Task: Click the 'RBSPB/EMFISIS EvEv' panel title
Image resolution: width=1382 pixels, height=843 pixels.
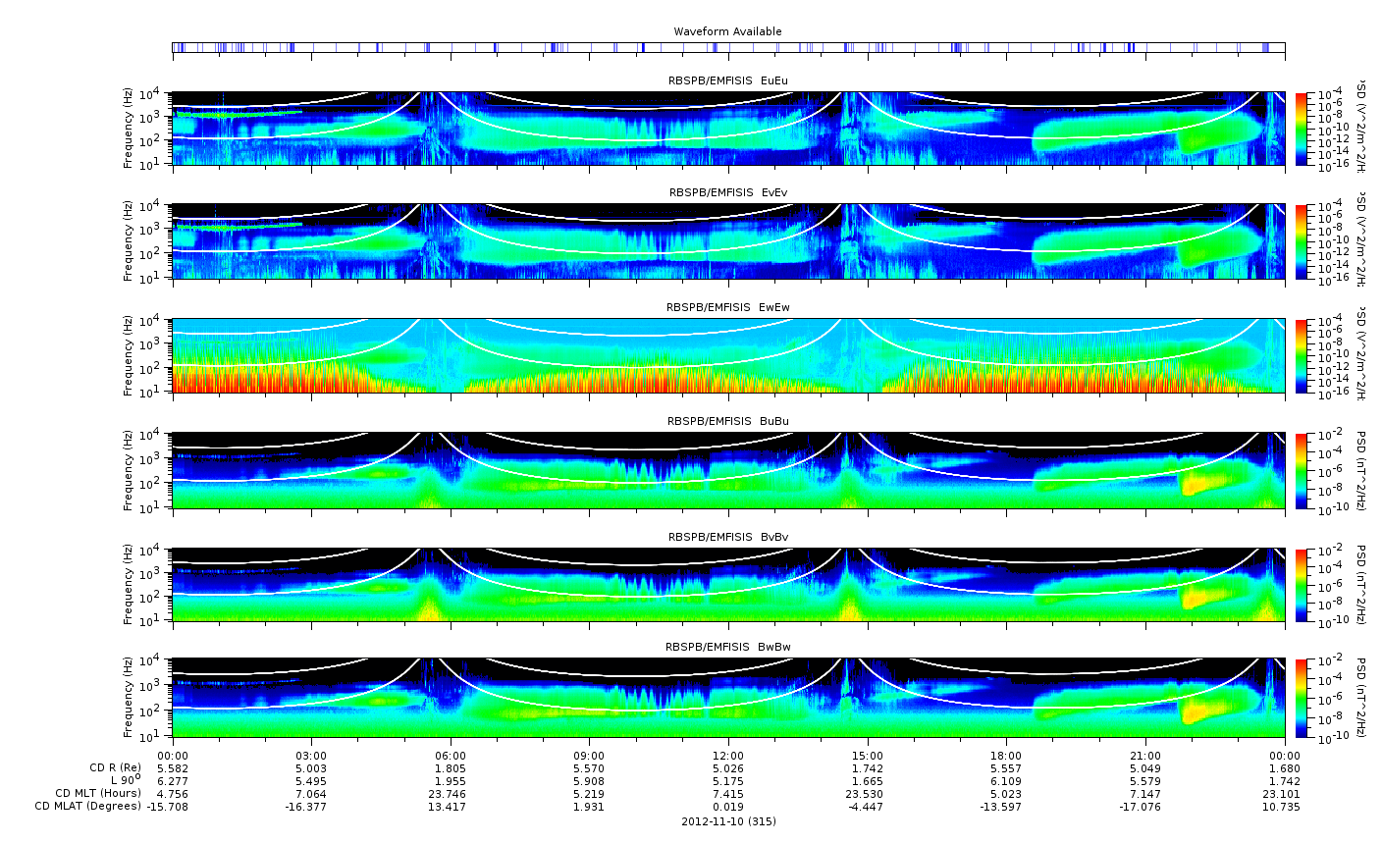Action: click(x=727, y=193)
